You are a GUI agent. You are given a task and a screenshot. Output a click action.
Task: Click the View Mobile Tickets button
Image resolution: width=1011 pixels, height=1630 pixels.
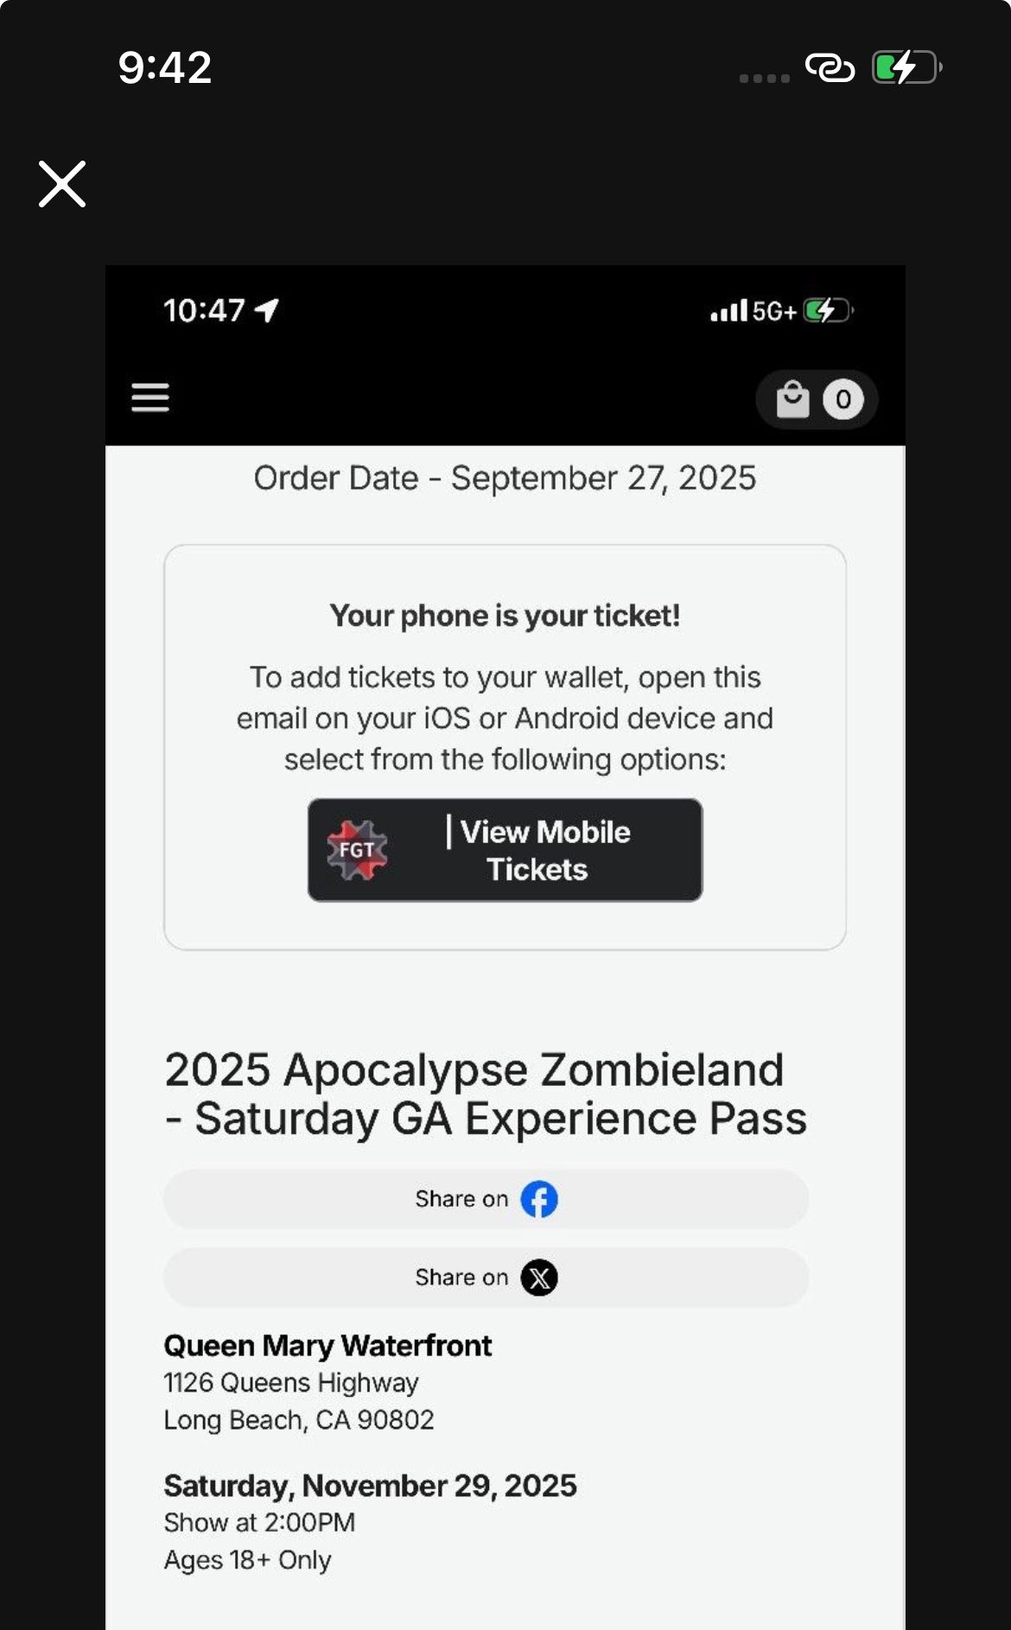coord(505,850)
